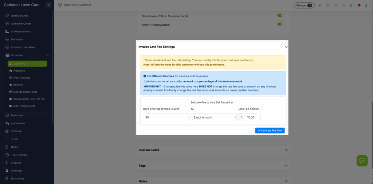Click the notifications bell icon
373x184 pixels.
[359, 5]
